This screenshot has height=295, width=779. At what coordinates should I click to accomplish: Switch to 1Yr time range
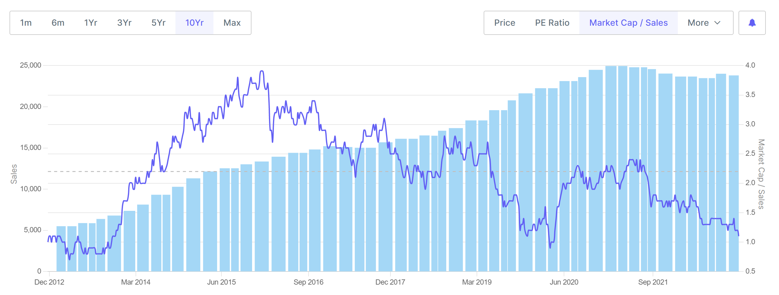tap(90, 23)
